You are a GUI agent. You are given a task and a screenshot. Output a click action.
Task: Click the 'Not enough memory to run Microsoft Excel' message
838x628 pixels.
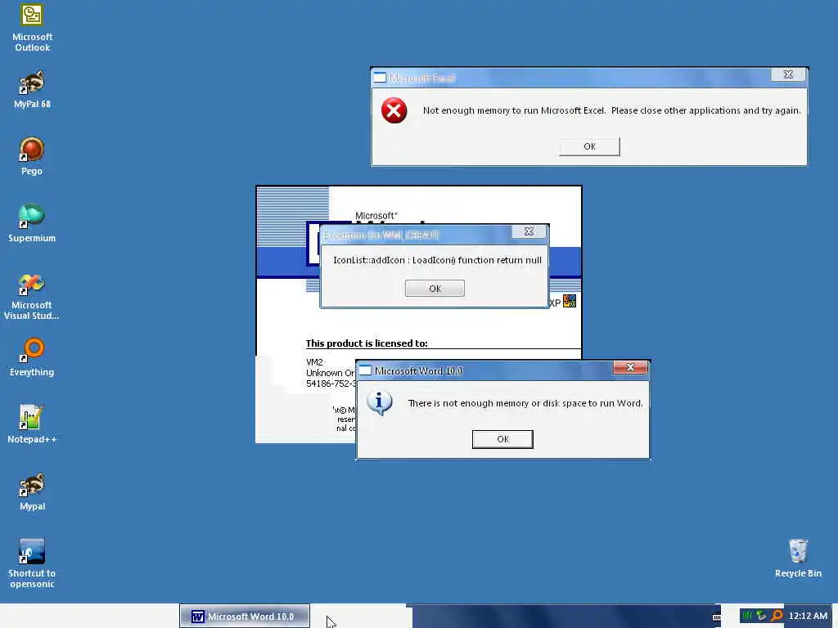[612, 110]
